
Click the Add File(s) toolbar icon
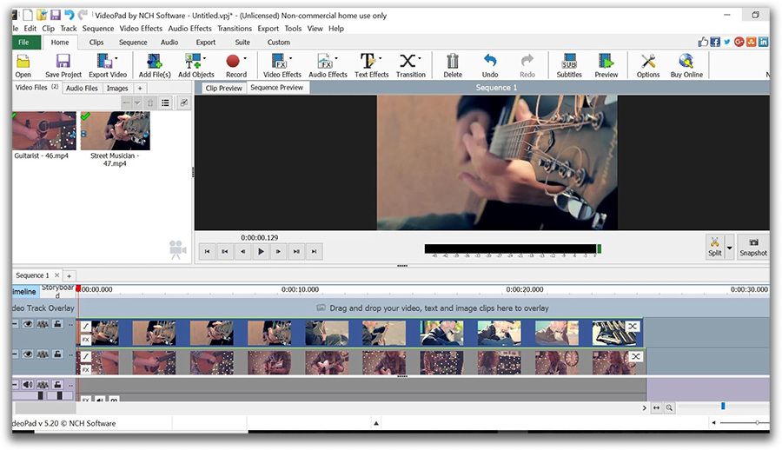[x=154, y=62]
